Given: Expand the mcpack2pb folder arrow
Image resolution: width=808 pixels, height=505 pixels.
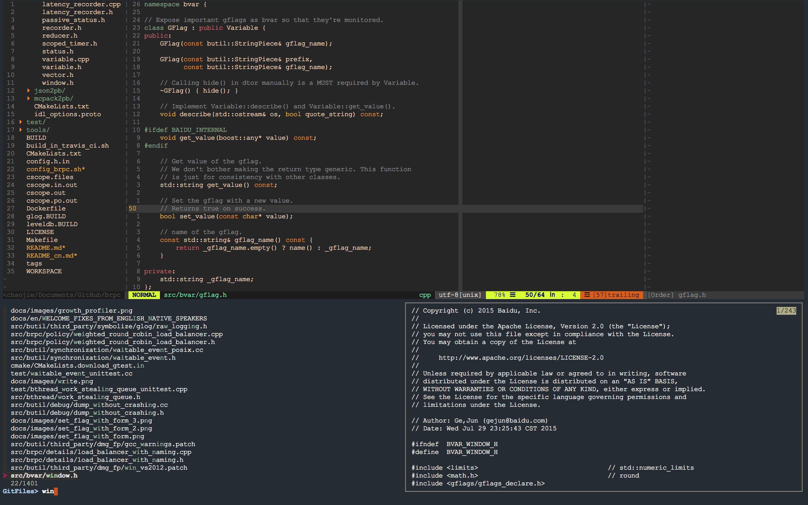Looking at the screenshot, I should pos(28,98).
